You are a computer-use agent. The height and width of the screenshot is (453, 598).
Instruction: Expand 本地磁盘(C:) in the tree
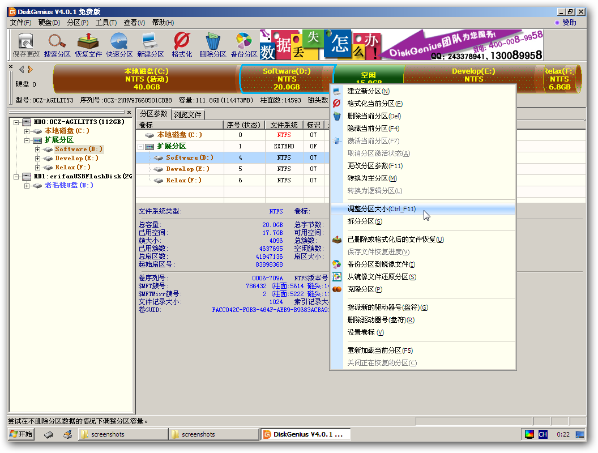[x=27, y=131]
